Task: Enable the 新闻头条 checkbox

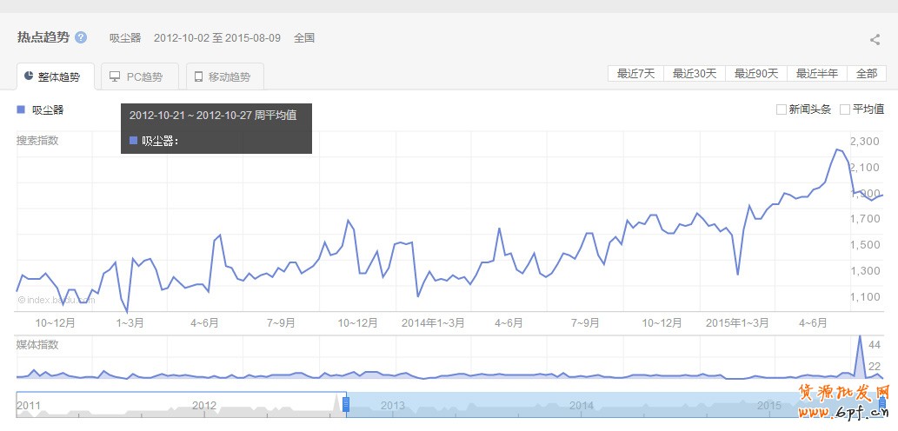Action: click(x=782, y=109)
